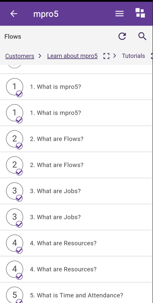153x303 pixels.
Task: Click the chevron after Customers breadcrumb
Action: tap(40, 56)
